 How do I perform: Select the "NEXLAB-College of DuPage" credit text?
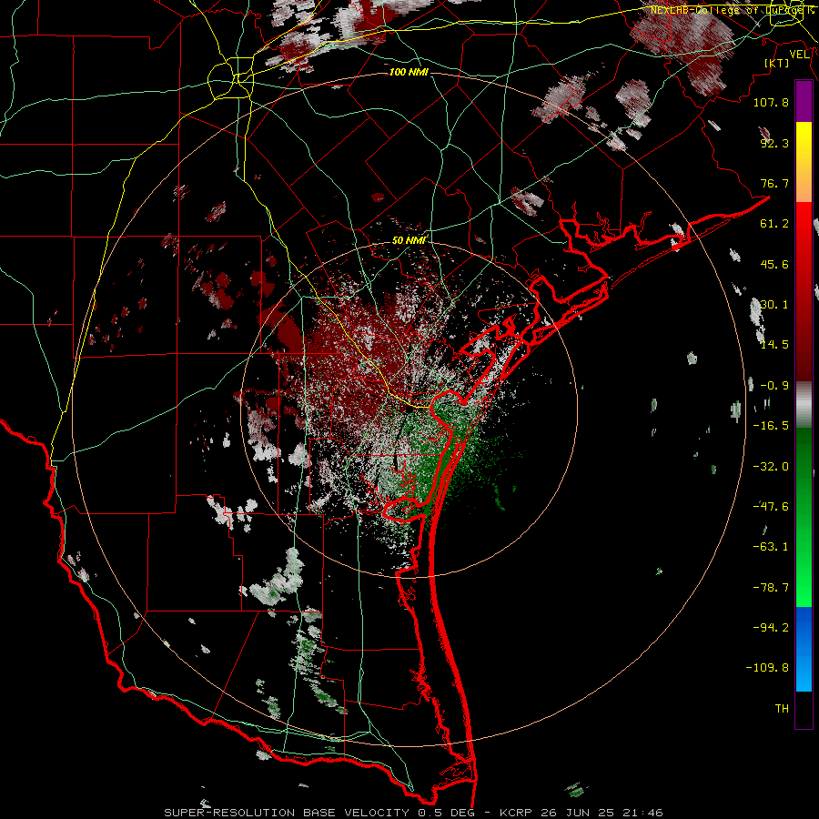tap(729, 10)
